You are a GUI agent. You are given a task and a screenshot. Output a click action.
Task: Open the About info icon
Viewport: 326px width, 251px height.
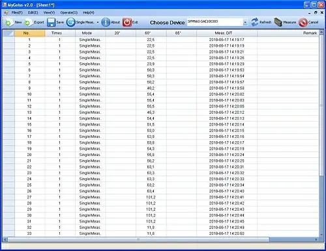click(106, 22)
